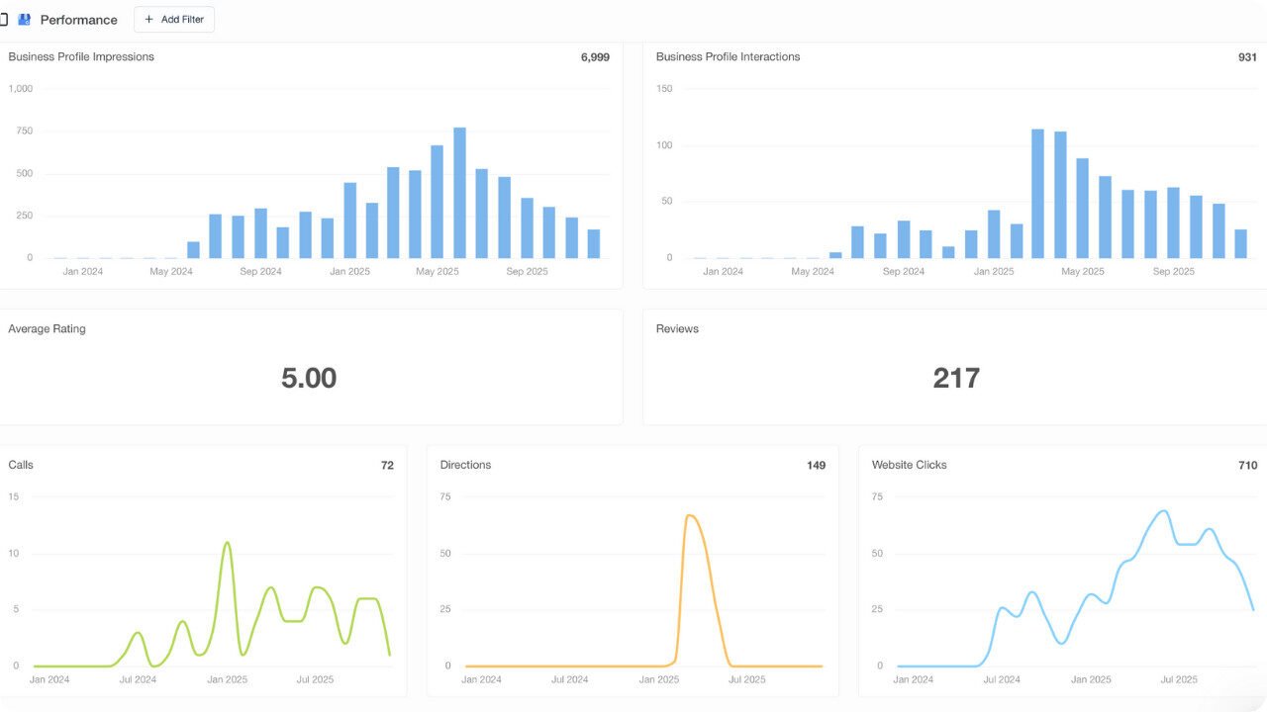The height and width of the screenshot is (712, 1267).
Task: Click the peak of the orange Directions line
Action: pos(690,516)
